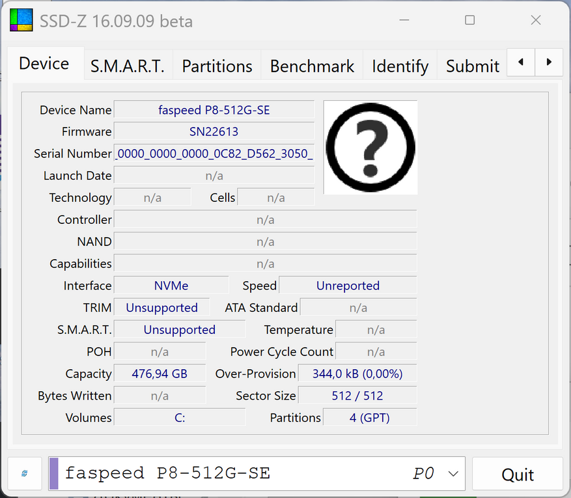This screenshot has width=571, height=498.
Task: Click the Device Name field faspeed P8-512G-SE
Action: (x=214, y=109)
